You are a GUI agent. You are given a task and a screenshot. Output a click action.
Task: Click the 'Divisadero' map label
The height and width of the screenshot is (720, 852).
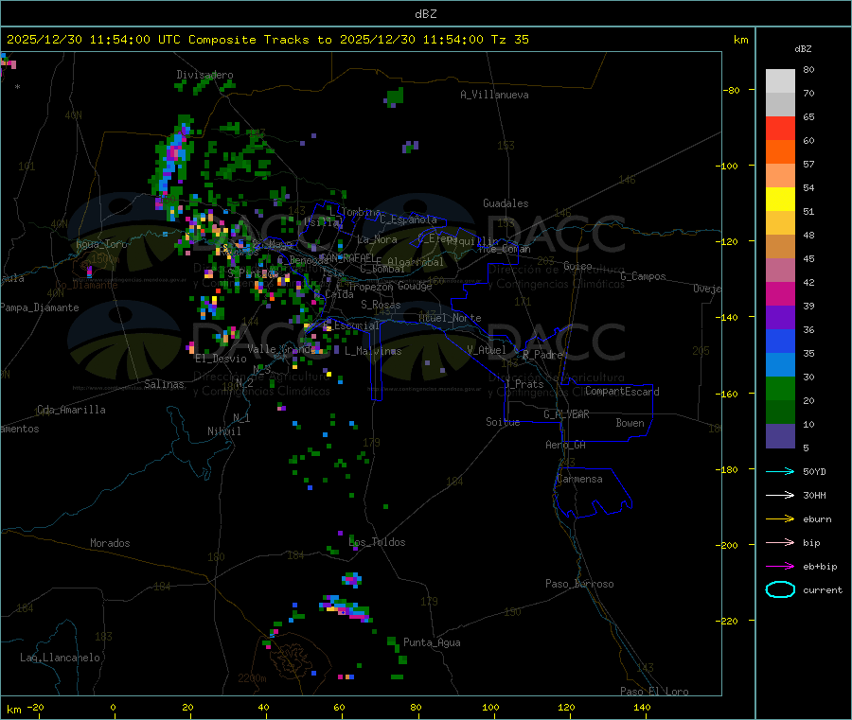coord(204,75)
